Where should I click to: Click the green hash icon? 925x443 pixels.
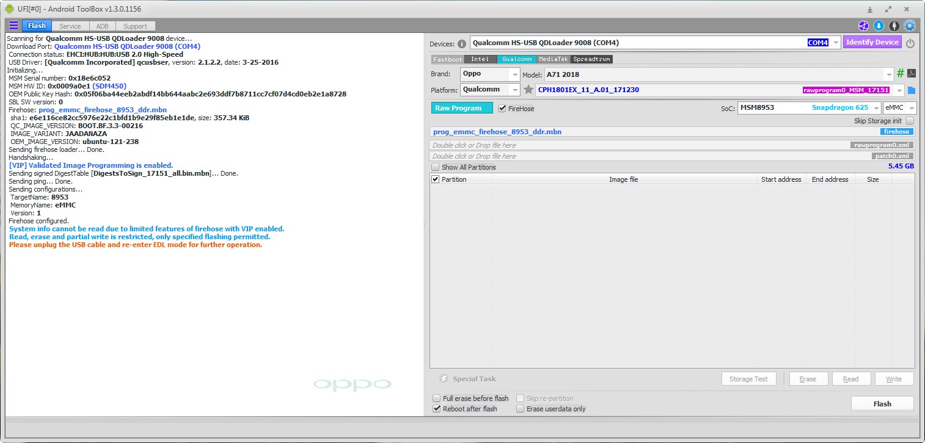900,73
